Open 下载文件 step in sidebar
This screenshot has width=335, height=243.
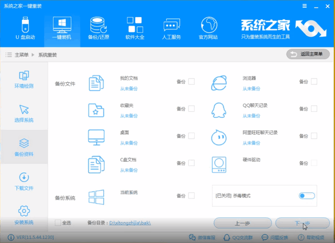24,182
